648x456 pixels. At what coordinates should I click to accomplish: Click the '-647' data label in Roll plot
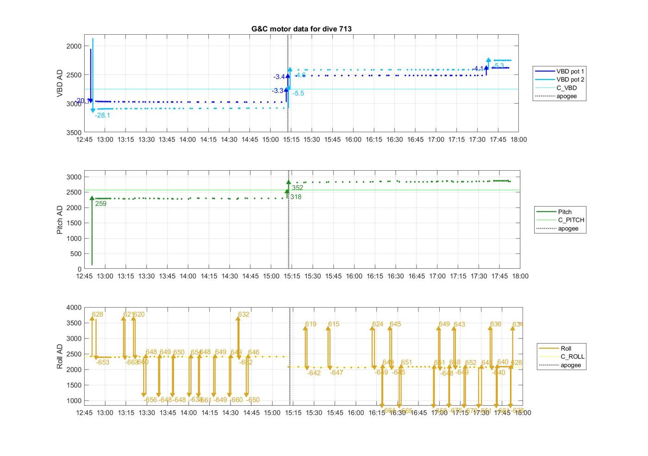tap(336, 372)
